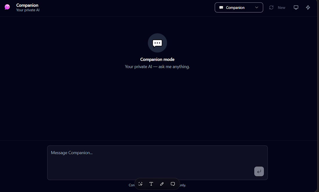The image size is (319, 192).
Task: Select the comment bubble tool
Action: pyautogui.click(x=173, y=184)
